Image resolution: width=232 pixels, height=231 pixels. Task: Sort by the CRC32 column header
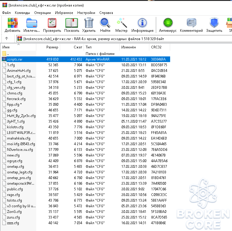coord(160,47)
